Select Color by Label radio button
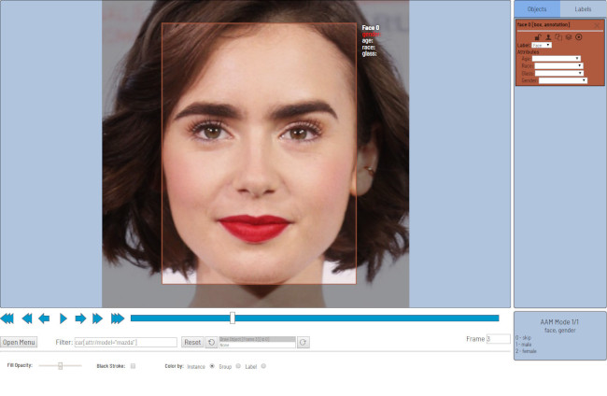This screenshot has height=396, width=607. coord(263,366)
